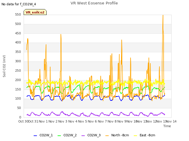Click the 300 y-axis tick label
Screen dimensions: 189x141
[18, 61]
